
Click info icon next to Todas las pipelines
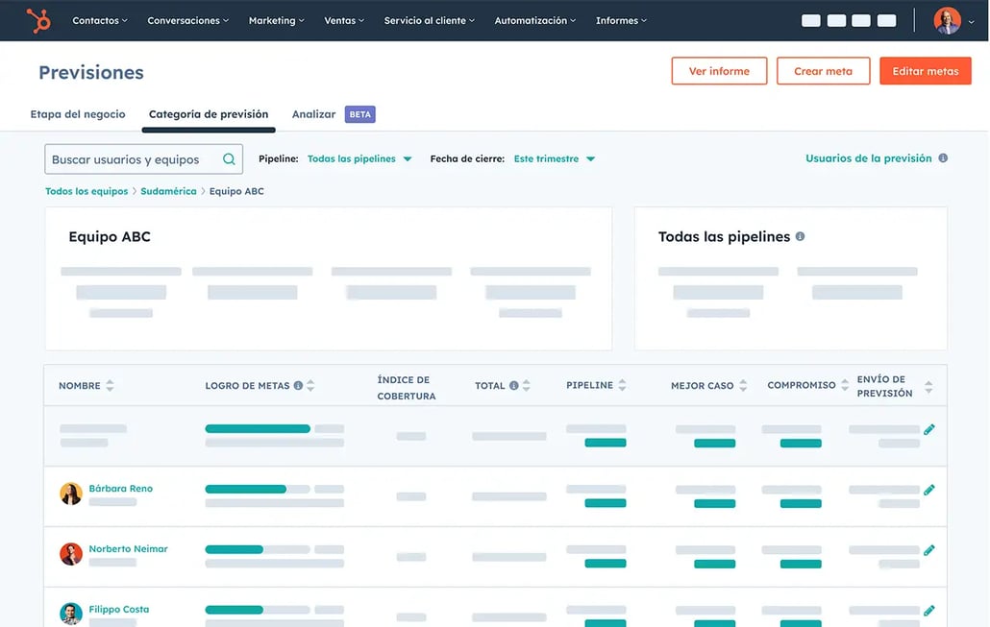(x=800, y=236)
